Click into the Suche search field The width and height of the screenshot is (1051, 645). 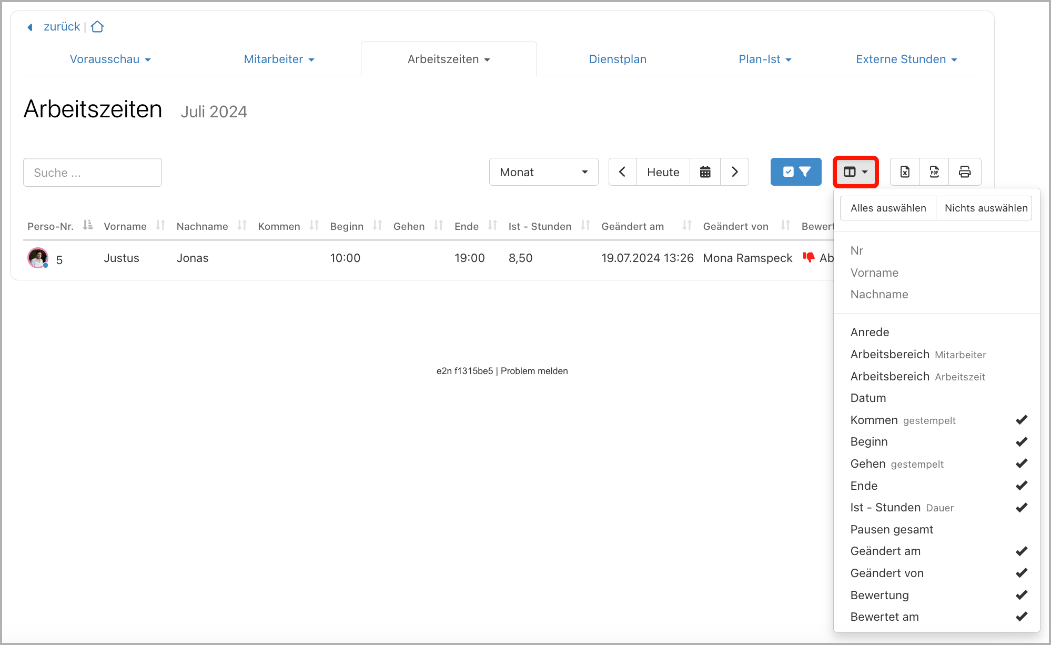[93, 173]
